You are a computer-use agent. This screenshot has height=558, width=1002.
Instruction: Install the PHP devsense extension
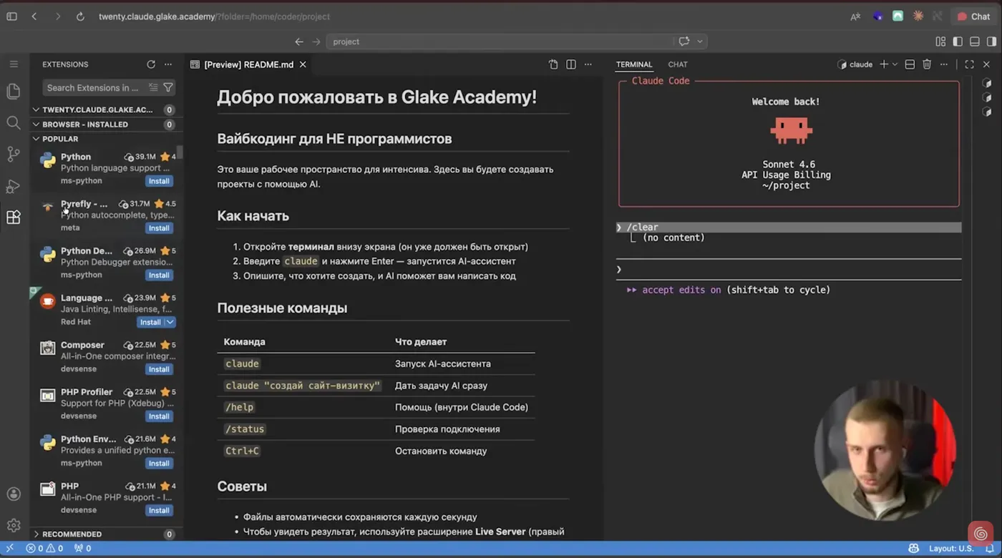pyautogui.click(x=159, y=511)
